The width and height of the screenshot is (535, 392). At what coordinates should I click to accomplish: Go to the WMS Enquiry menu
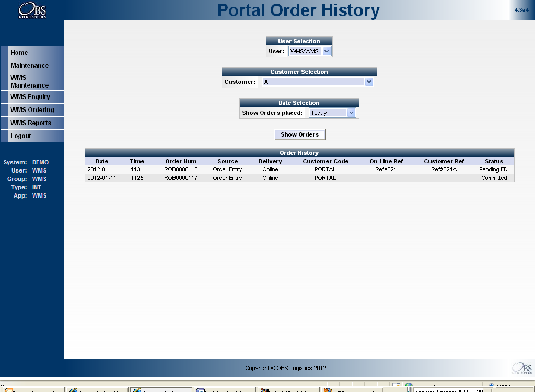tap(32, 97)
